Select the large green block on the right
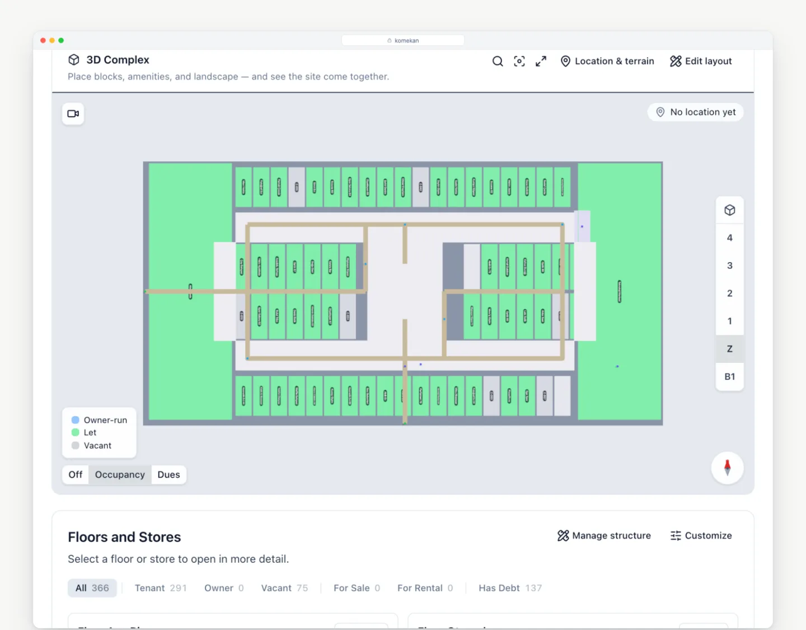The height and width of the screenshot is (630, 806). (x=620, y=291)
